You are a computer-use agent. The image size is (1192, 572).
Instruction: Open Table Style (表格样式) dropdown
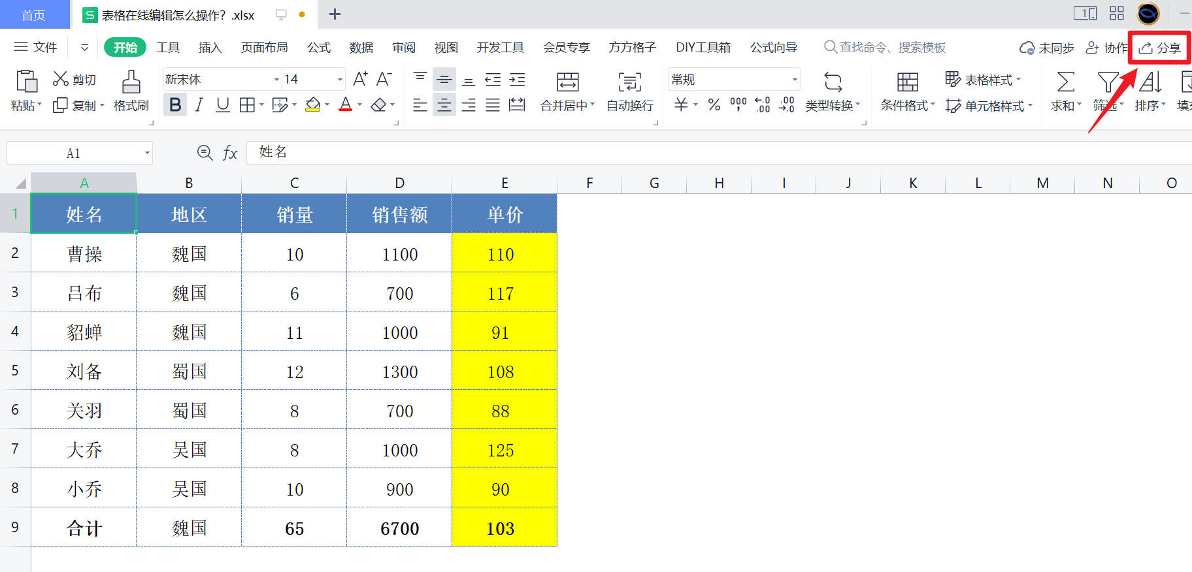pos(983,80)
